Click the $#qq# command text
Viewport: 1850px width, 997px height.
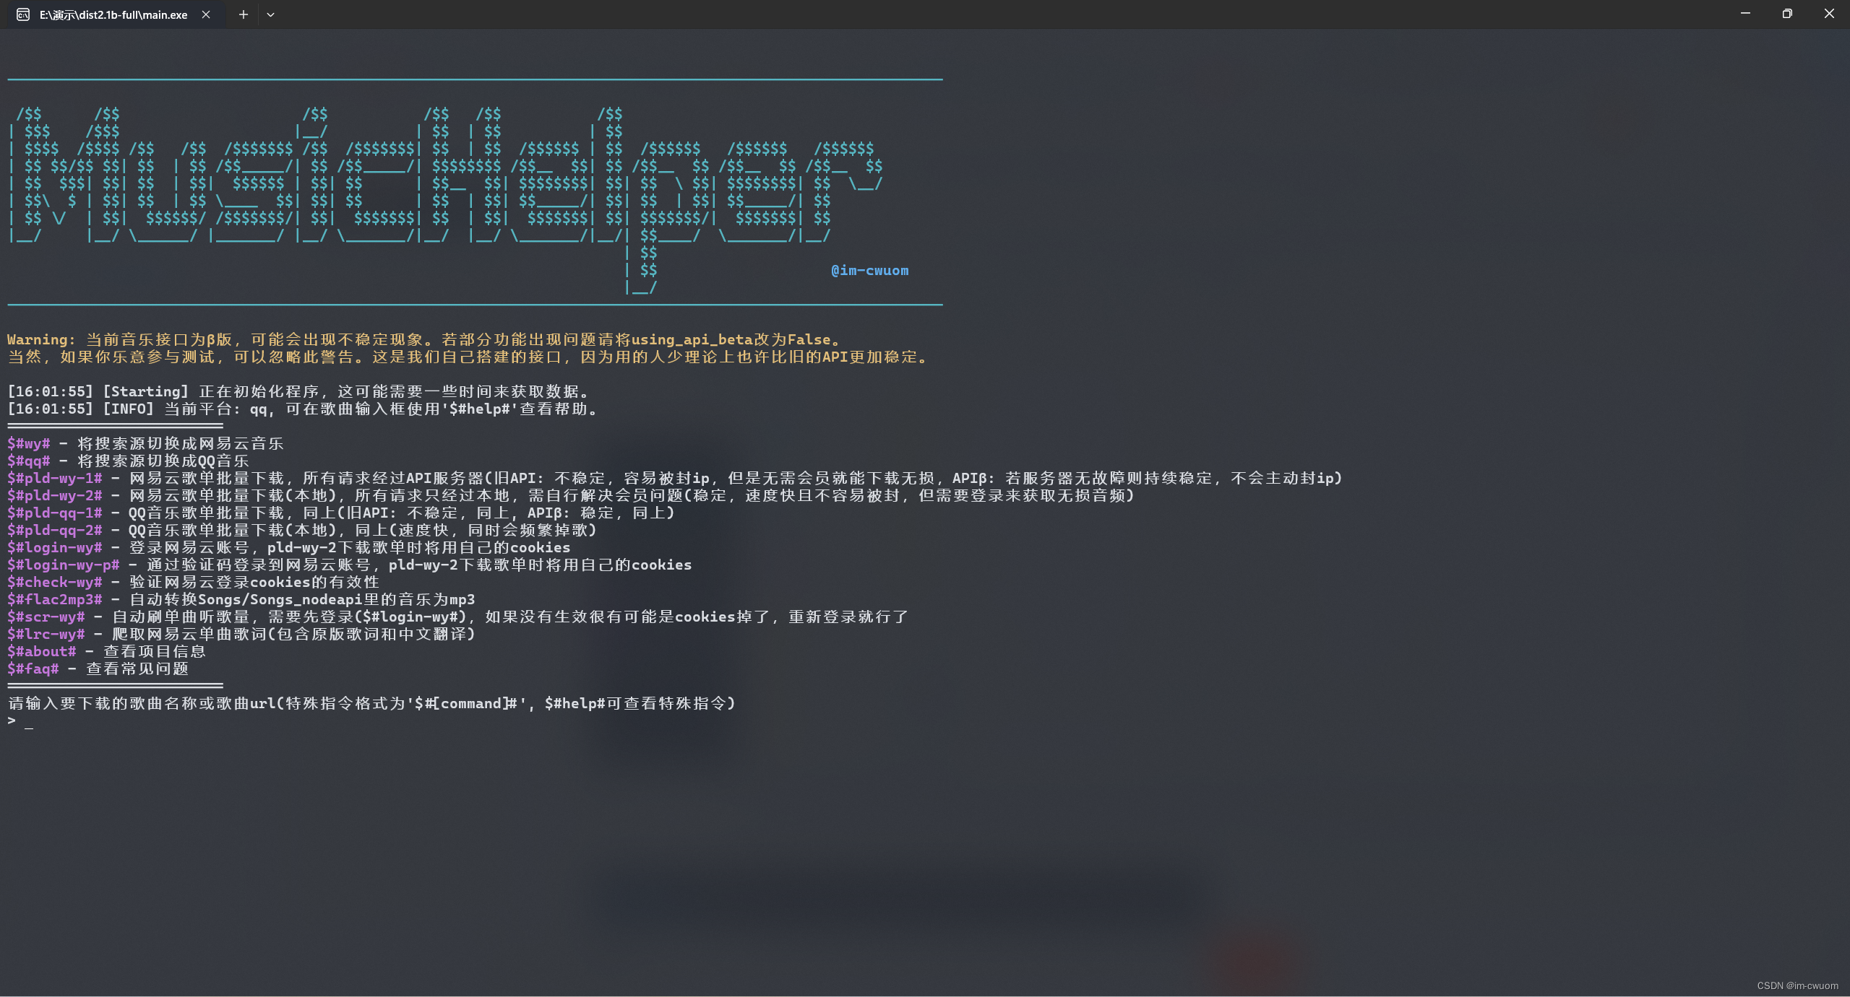(29, 461)
